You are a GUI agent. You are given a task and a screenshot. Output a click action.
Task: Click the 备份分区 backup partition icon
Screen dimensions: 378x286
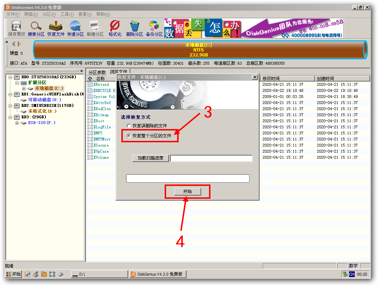point(154,29)
